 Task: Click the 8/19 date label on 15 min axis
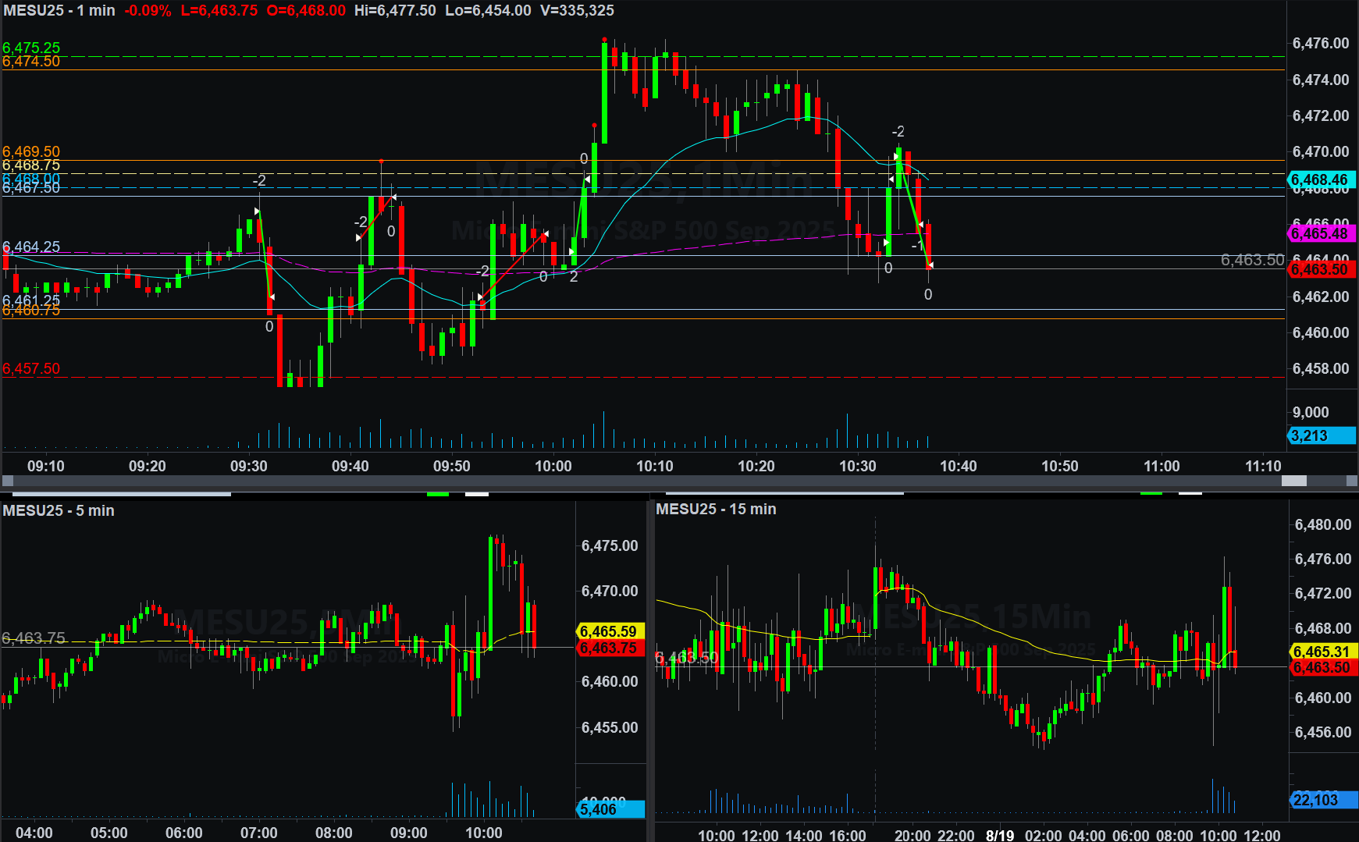tap(1000, 834)
